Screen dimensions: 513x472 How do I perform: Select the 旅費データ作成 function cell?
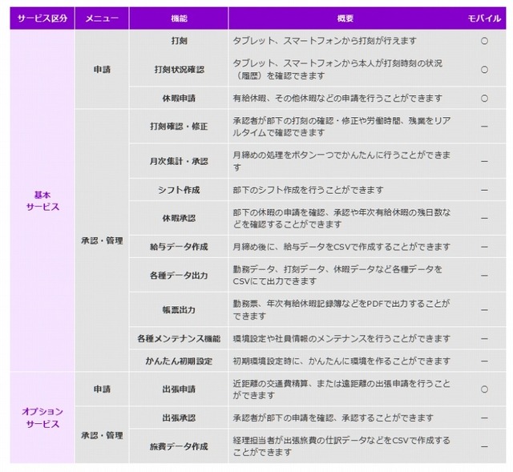[179, 446]
